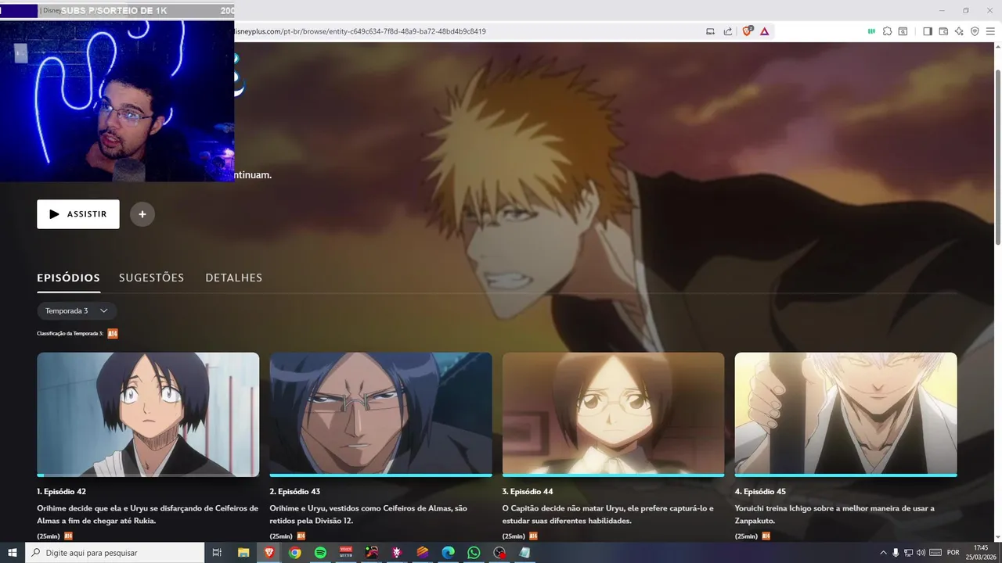
Task: Click the title '4. Episódio 45'
Action: [760, 491]
